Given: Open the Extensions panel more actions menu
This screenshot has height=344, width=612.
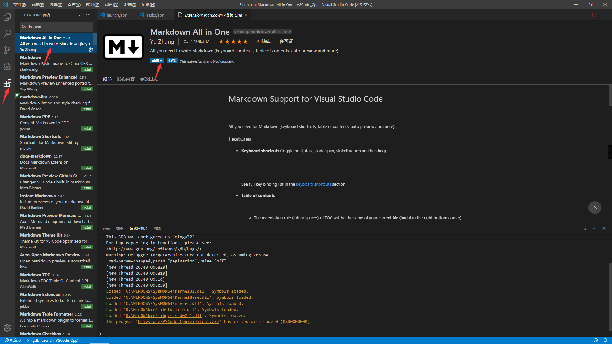Looking at the screenshot, I should pos(88,15).
